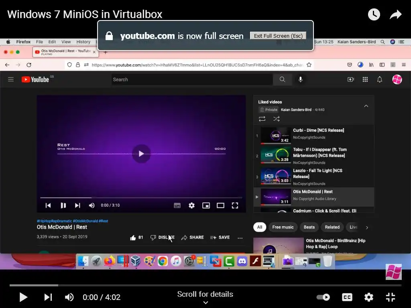Viewport: 411px width, 308px height.
Task: Select the Free music filter chip
Action: click(283, 227)
